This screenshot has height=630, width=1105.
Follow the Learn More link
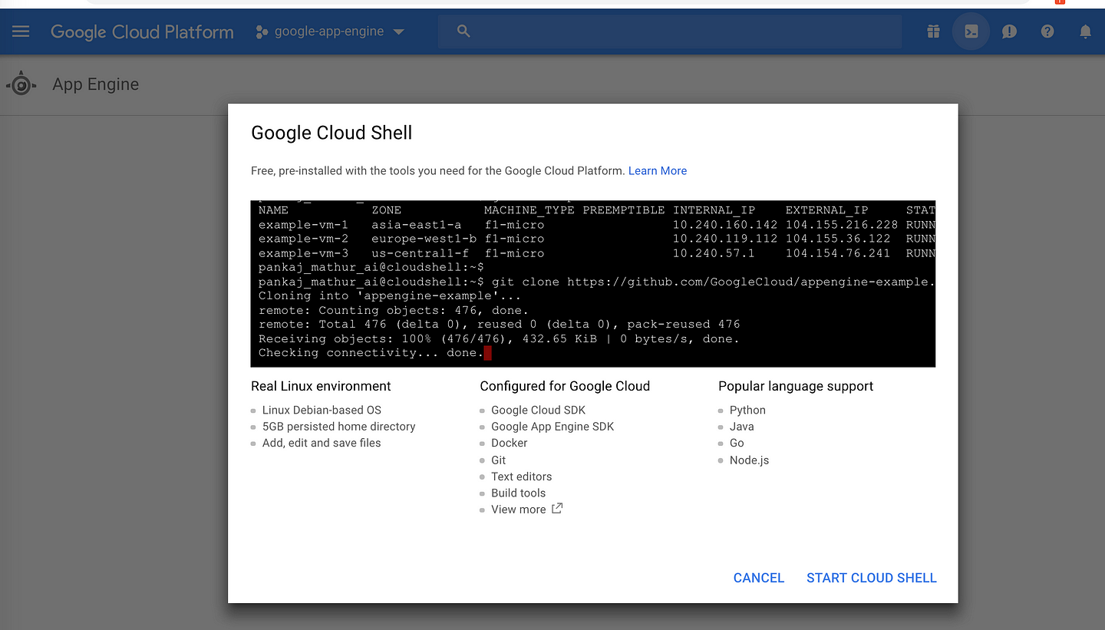click(658, 170)
